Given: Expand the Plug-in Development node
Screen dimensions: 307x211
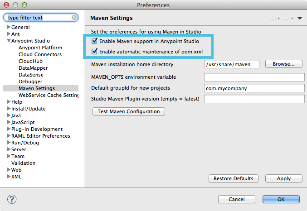Looking at the screenshot, I should (x=9, y=129).
